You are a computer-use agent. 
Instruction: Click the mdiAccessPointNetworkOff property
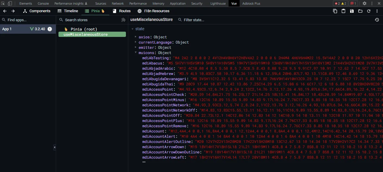click(x=169, y=110)
